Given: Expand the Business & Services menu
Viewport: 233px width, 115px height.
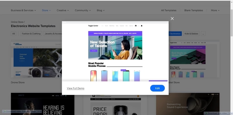Looking at the screenshot, I should (23, 10).
